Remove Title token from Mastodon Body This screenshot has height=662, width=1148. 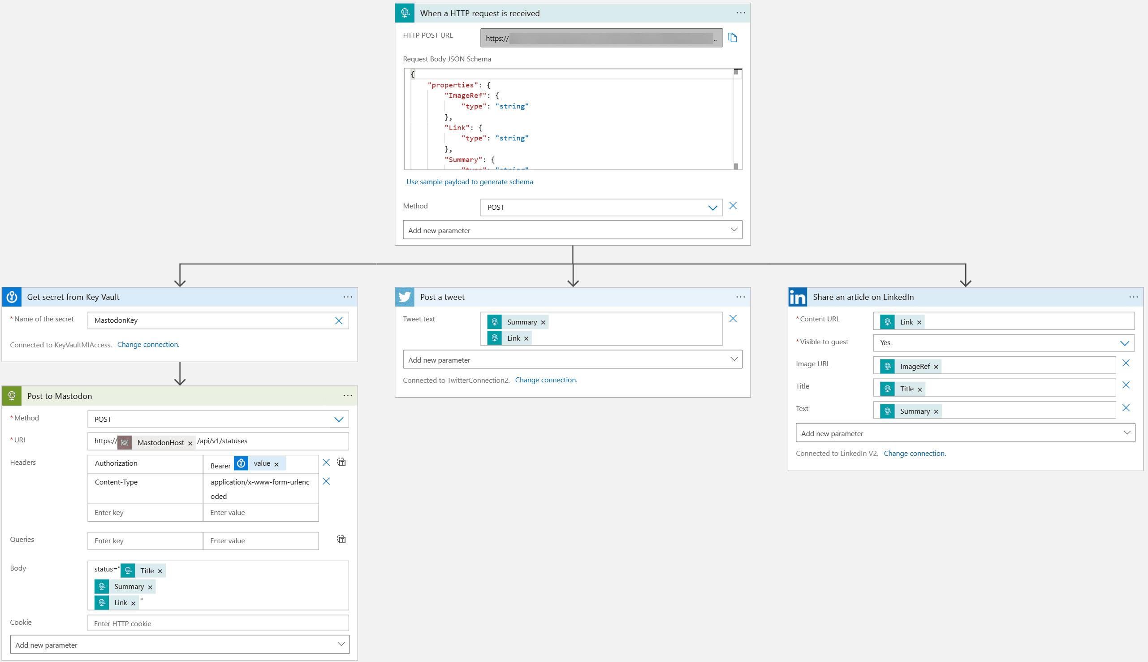point(160,571)
